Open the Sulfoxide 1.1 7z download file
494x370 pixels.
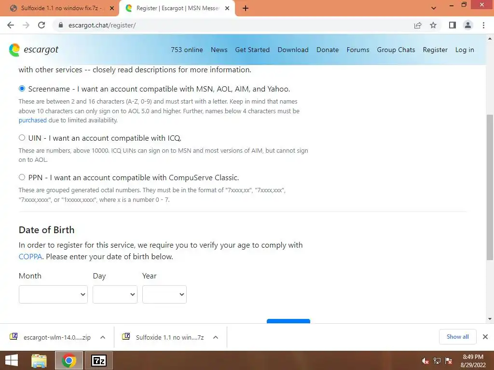[163, 337]
